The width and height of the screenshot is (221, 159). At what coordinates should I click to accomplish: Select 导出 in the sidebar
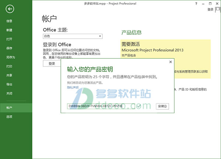tap(9, 84)
